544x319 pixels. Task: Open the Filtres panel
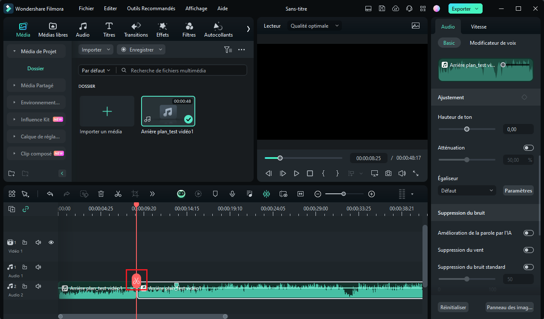(x=189, y=30)
